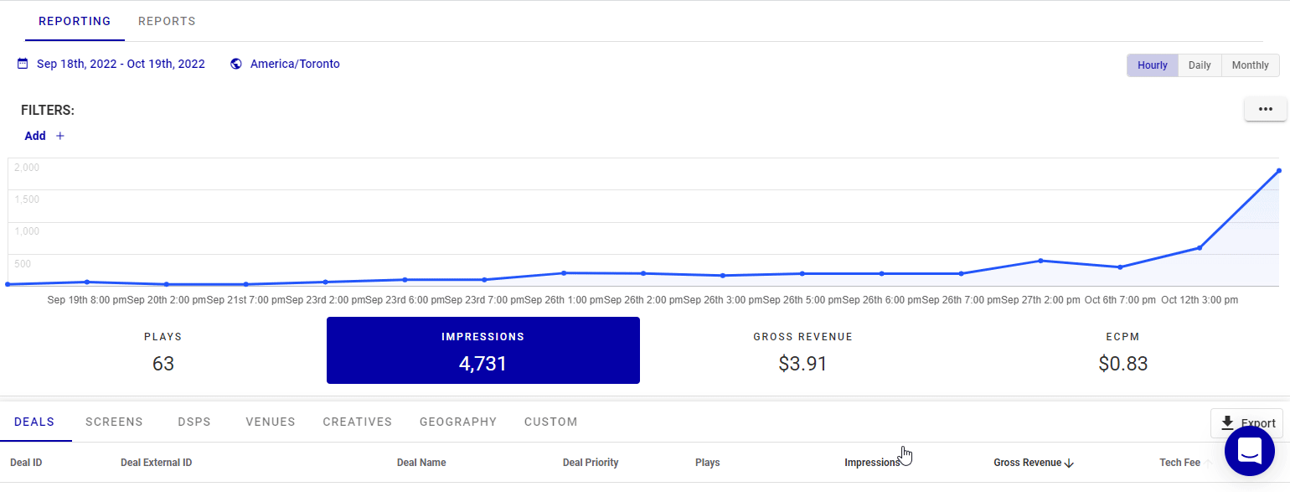
Task: Select the Creatives tab
Action: 358,422
